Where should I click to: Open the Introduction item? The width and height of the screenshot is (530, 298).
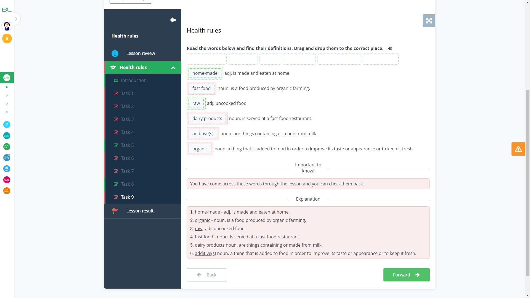click(x=134, y=81)
